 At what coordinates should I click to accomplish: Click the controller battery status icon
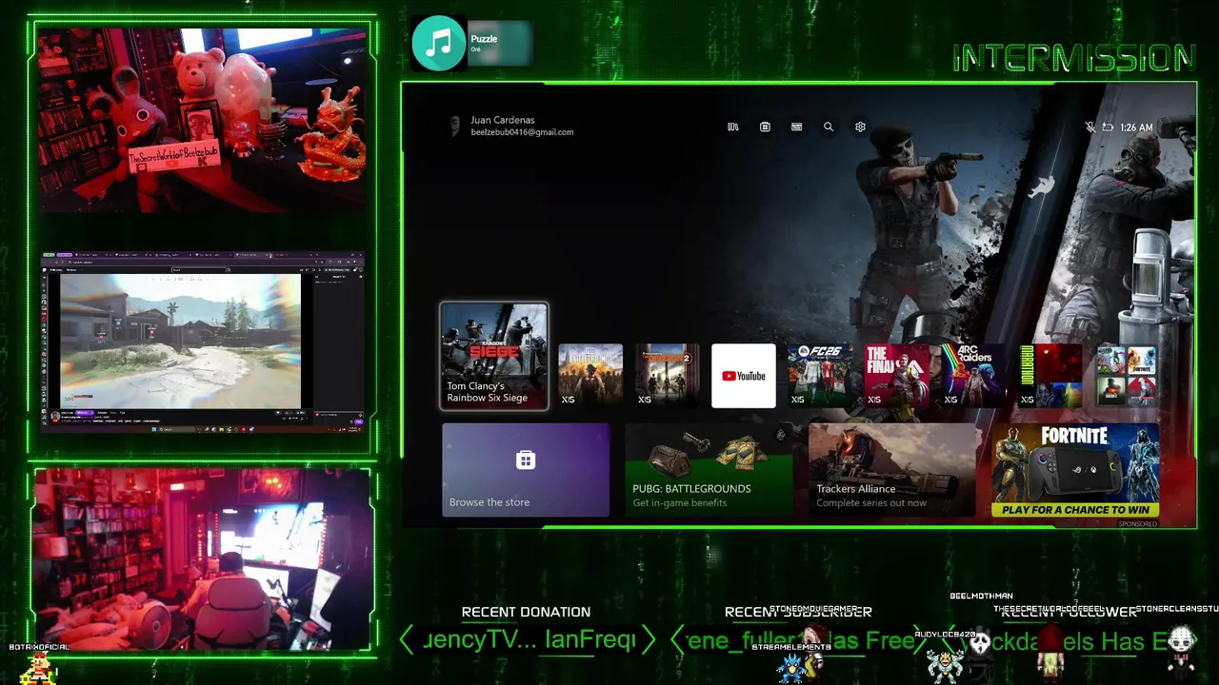click(x=1108, y=127)
